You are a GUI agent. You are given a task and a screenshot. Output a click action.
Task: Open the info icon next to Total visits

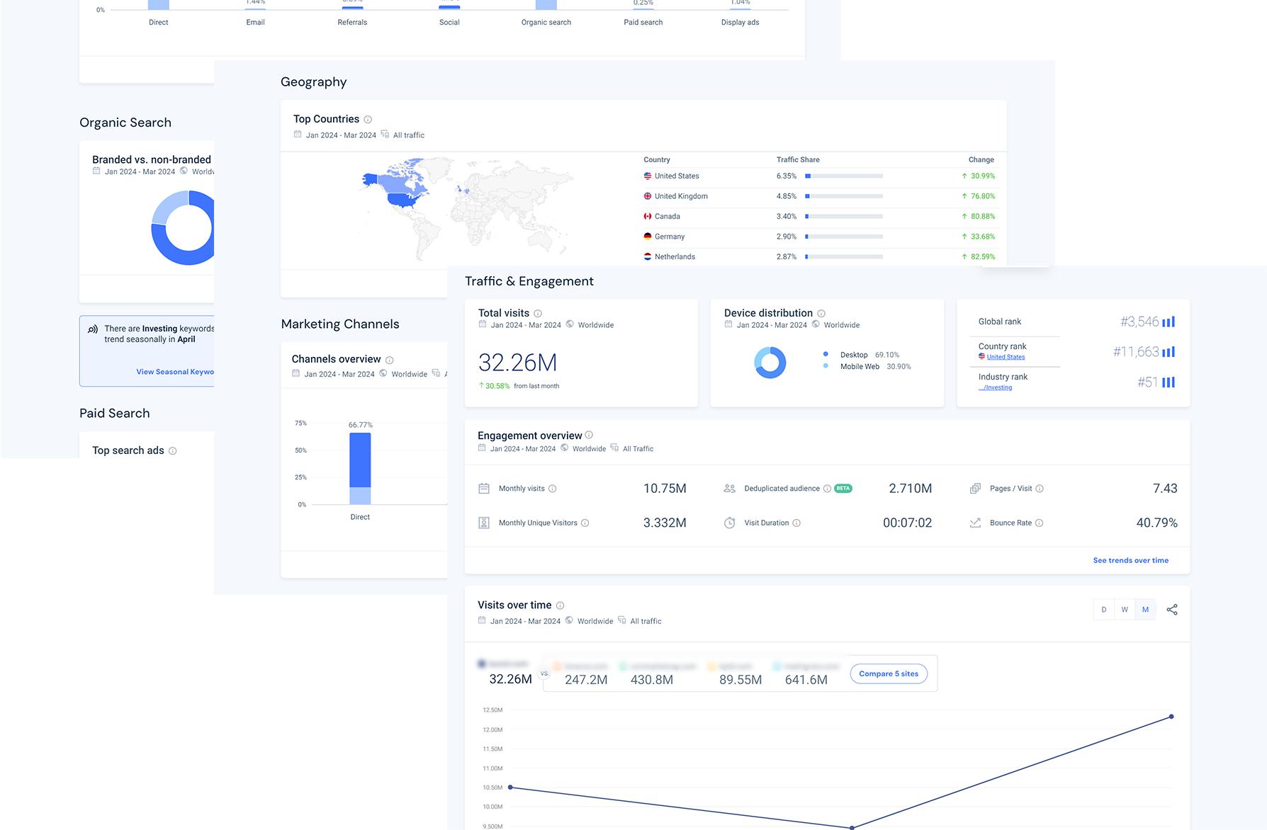(538, 313)
